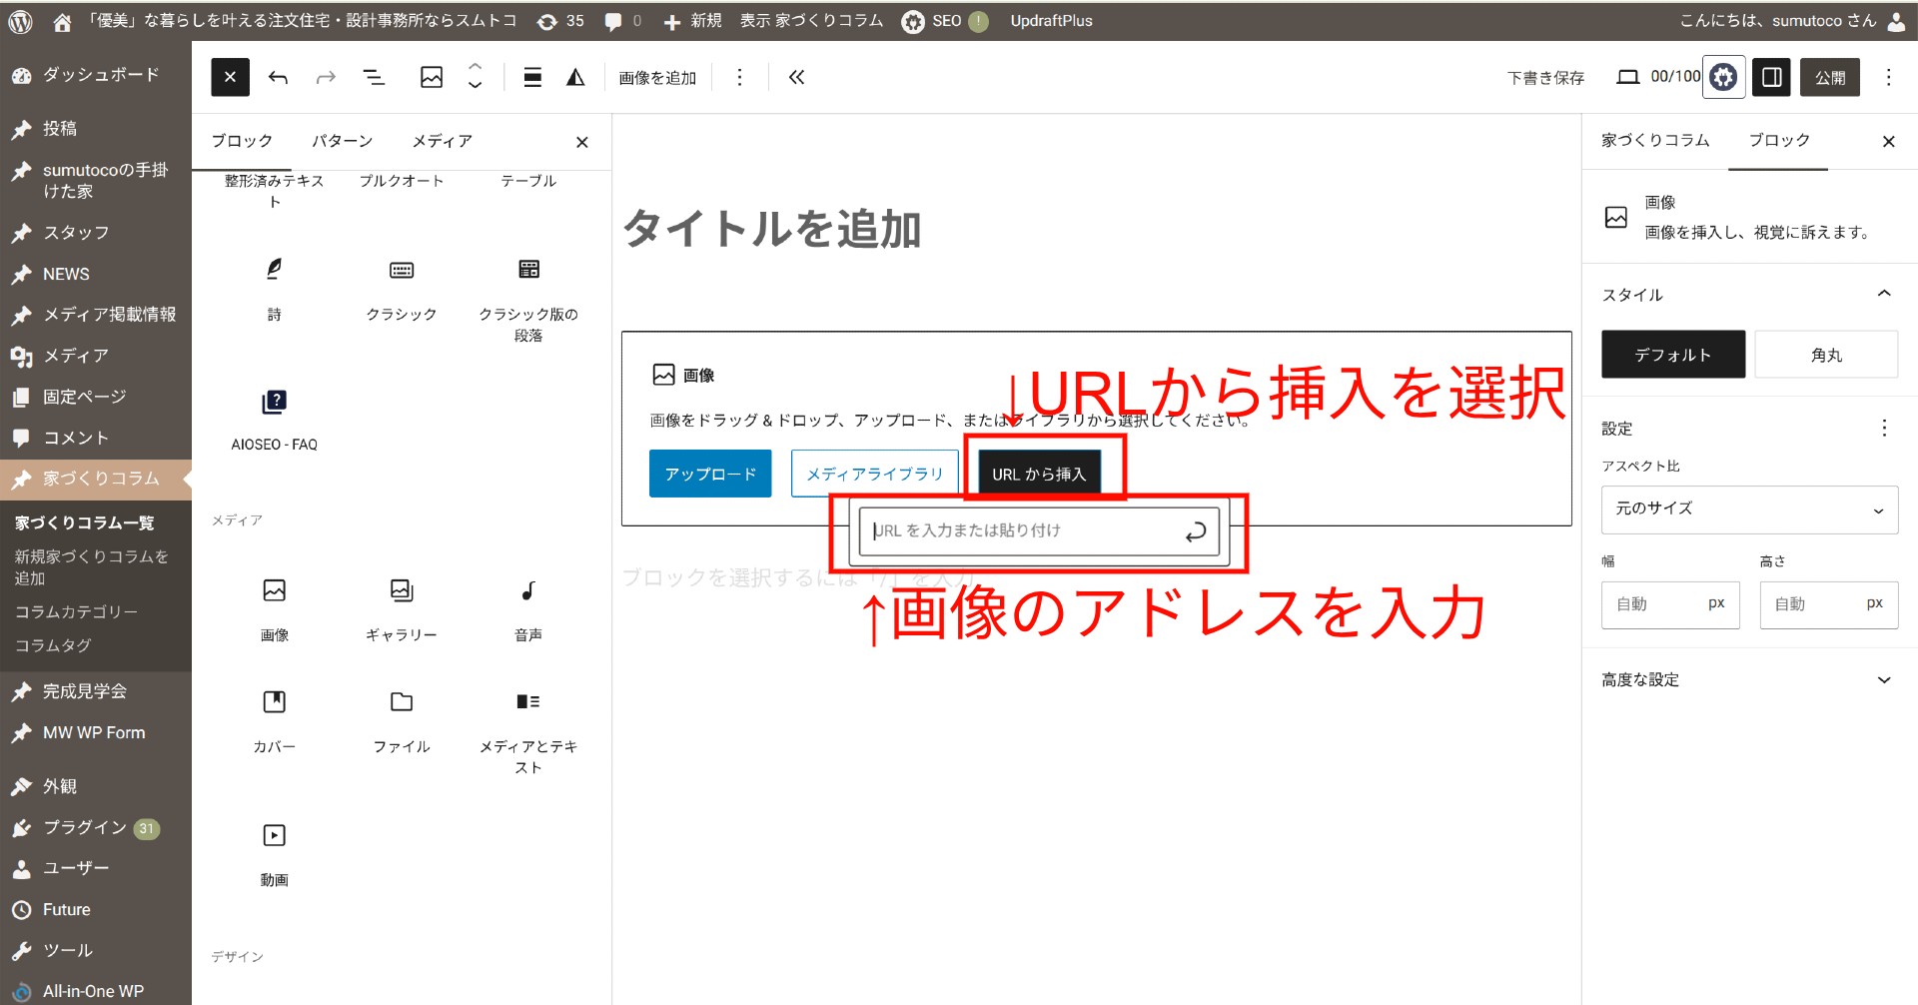The image size is (1918, 1005).
Task: Open the アスペクト比 元のサイズ dropdown
Action: pyautogui.click(x=1748, y=509)
